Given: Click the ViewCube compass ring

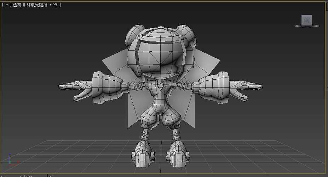Looking at the screenshot, I should (x=307, y=26).
